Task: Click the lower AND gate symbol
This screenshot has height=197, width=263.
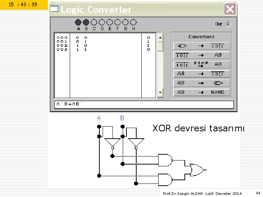Action: (x=165, y=180)
